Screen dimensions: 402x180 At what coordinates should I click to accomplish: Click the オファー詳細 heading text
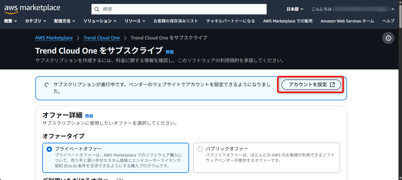(x=62, y=115)
